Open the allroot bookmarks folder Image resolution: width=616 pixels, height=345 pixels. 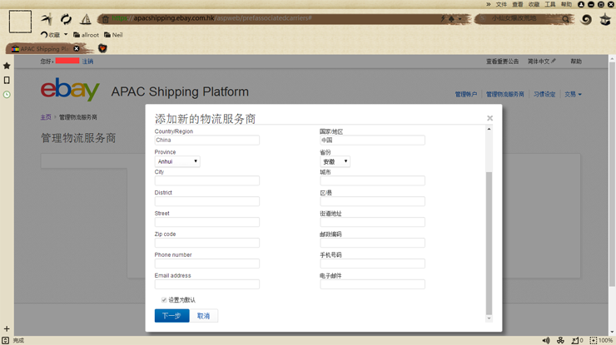tap(86, 35)
